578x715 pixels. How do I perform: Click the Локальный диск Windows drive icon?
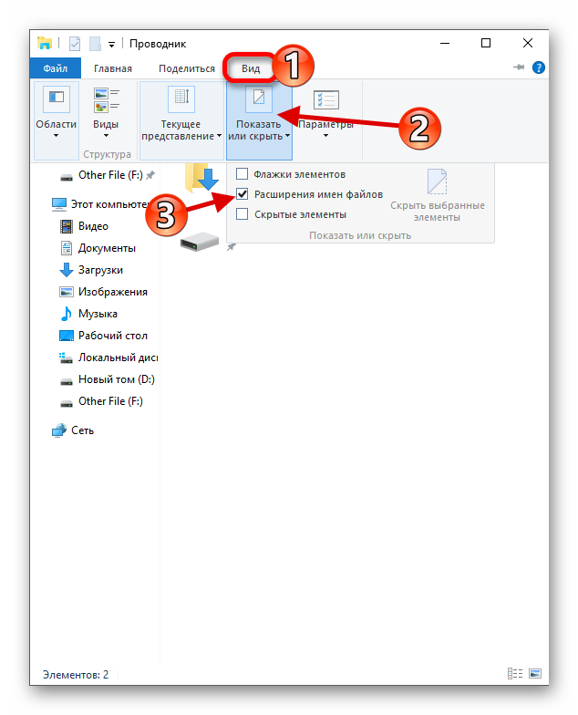pyautogui.click(x=66, y=357)
